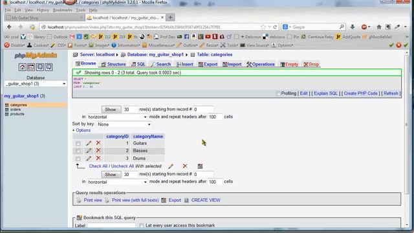Click the With selected edit pencil icon

coord(171,166)
